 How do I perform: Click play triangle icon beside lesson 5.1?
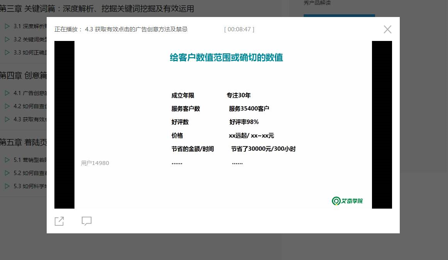pos(7,160)
